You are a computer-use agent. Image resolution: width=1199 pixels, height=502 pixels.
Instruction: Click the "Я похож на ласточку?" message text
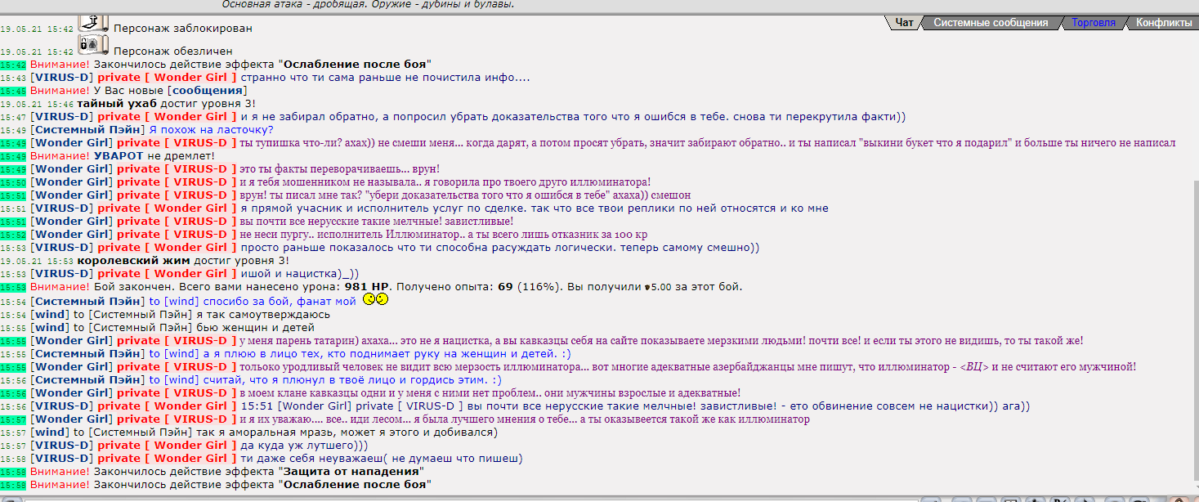pyautogui.click(x=211, y=130)
